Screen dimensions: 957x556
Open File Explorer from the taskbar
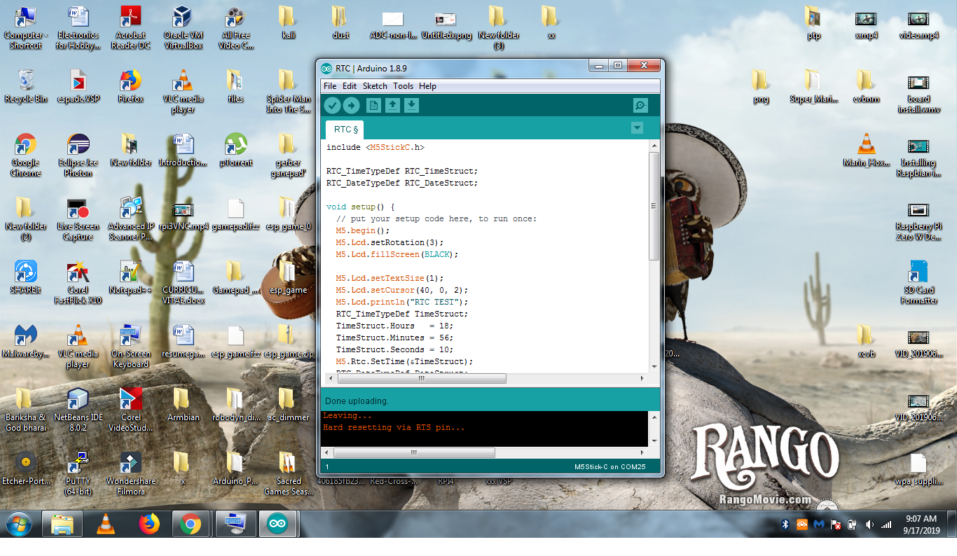(62, 524)
